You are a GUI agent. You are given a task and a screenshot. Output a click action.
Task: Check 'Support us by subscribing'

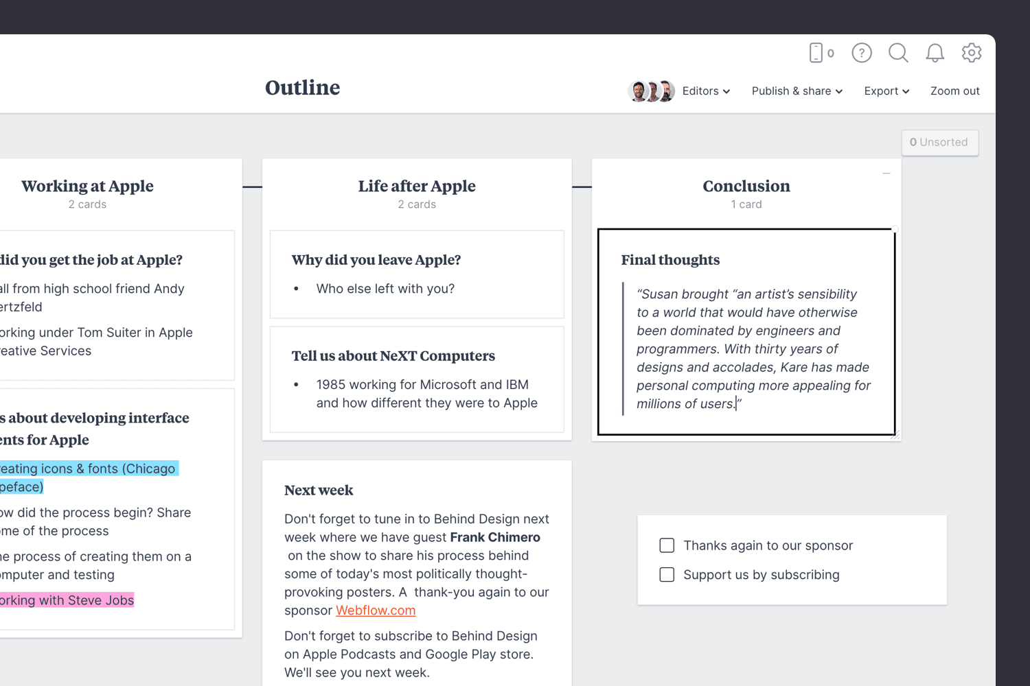(667, 574)
